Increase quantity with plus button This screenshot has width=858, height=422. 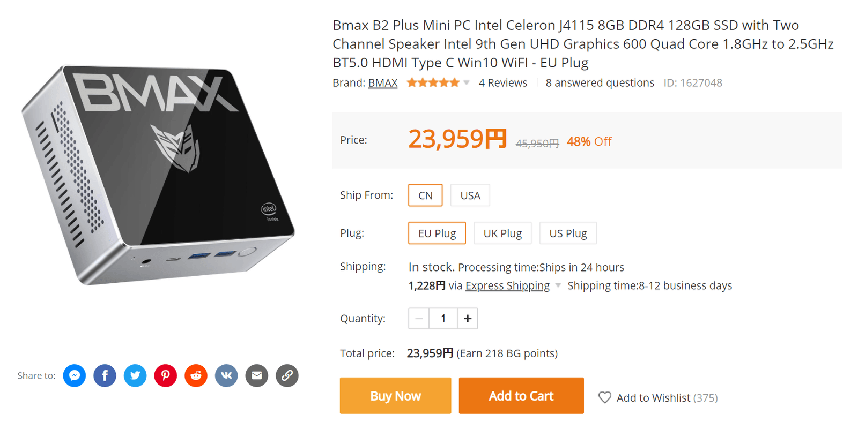point(468,319)
